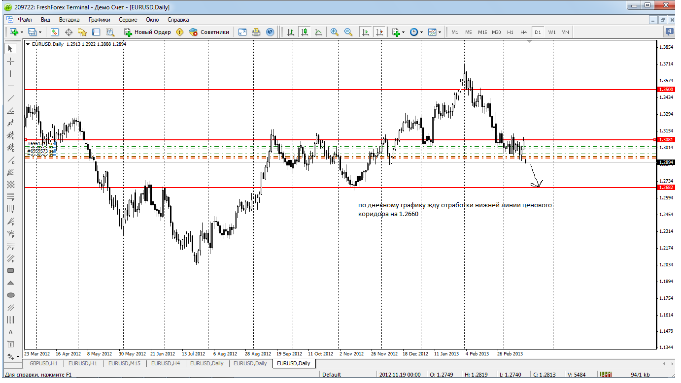Open the indicators list dropdown
Viewport: 681px width, 383px height.
tap(398, 32)
